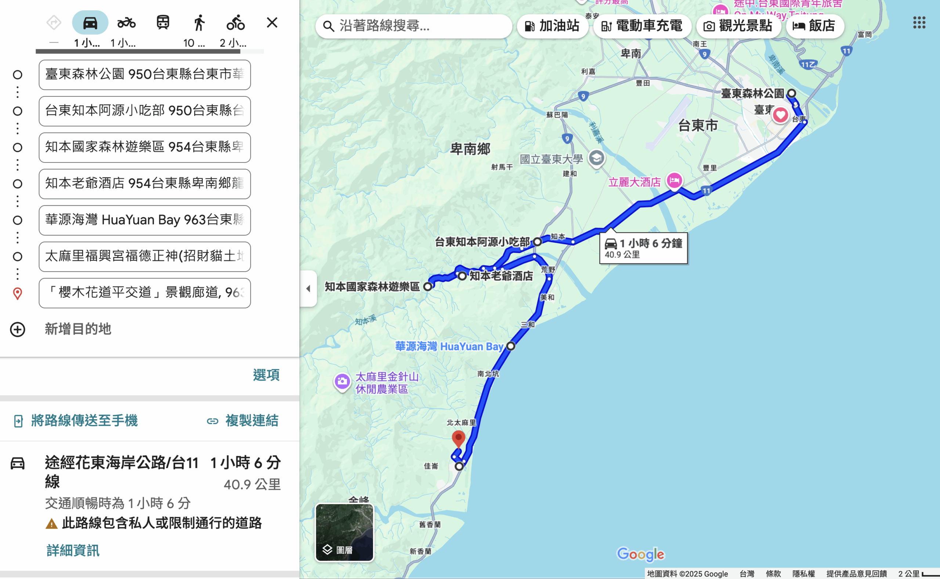Edit the 華源海灣 HuaYuan Bay stop field
This screenshot has height=579, width=940.
pyautogui.click(x=145, y=220)
